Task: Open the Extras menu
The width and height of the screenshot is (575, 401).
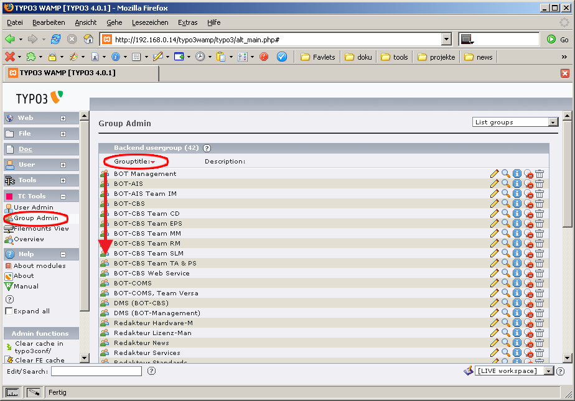Action: pyautogui.click(x=188, y=22)
